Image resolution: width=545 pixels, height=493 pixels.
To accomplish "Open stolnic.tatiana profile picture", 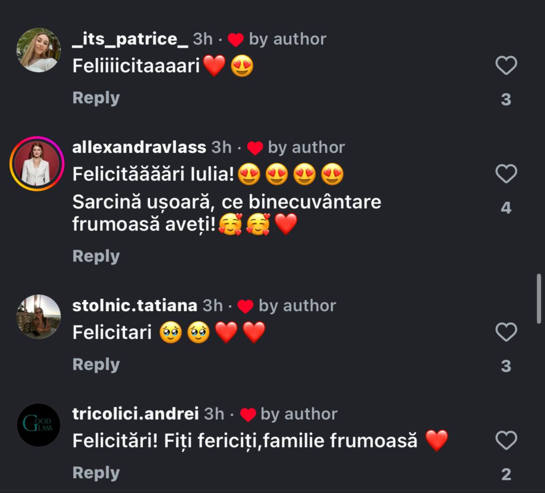I will [x=38, y=316].
